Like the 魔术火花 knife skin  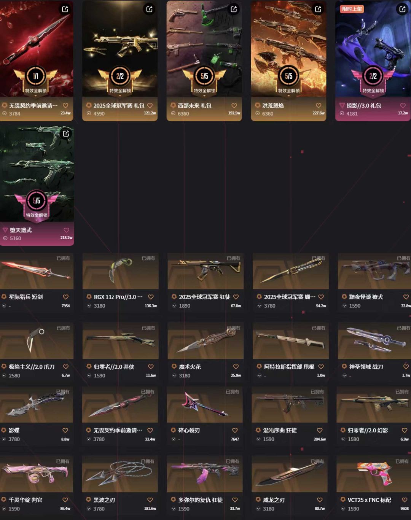[x=236, y=367]
